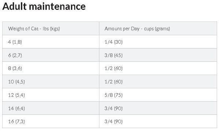Click the 3/4 (90) cell in the 16 lbs row

tap(158, 121)
